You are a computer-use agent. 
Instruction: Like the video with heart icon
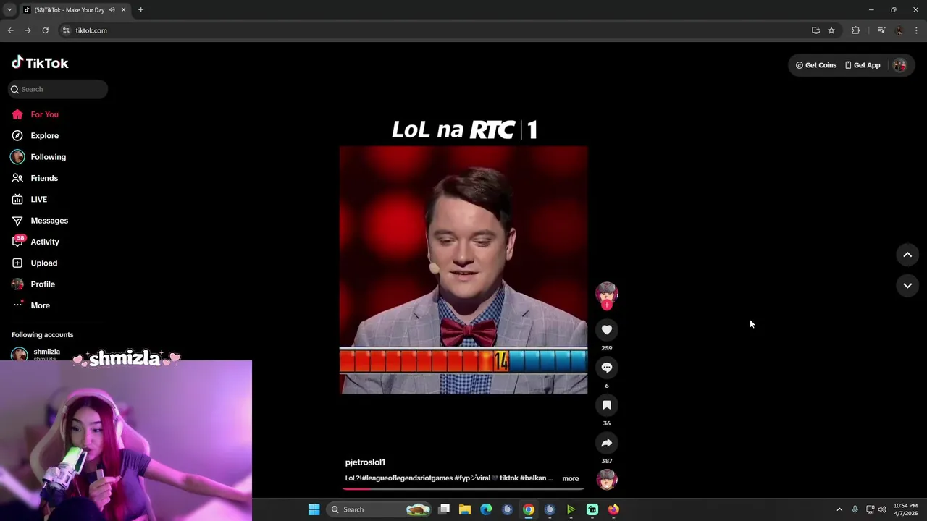(x=607, y=330)
